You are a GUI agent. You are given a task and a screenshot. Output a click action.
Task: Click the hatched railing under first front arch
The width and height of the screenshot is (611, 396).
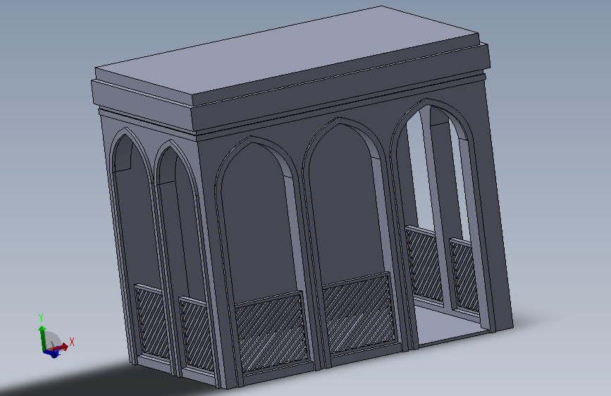(x=271, y=333)
